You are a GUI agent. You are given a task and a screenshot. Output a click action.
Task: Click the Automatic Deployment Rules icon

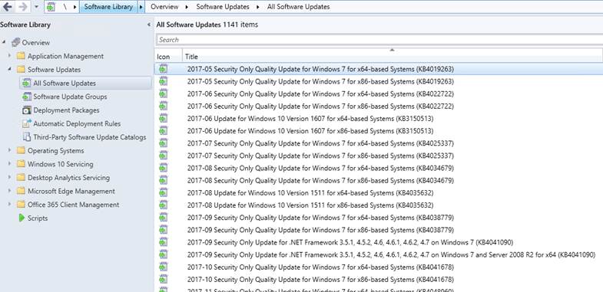pyautogui.click(x=27, y=123)
